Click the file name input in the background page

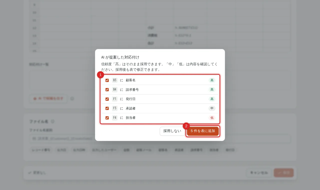point(160,139)
